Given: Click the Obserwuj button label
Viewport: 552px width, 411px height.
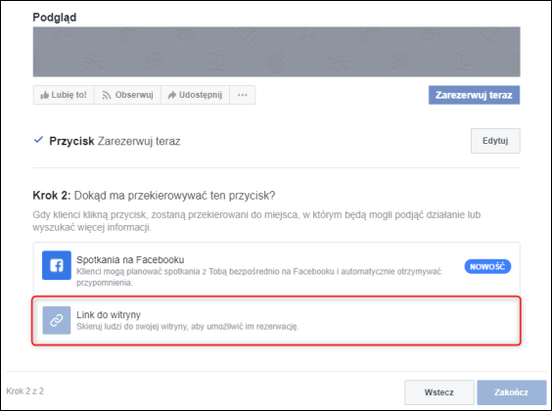Looking at the screenshot, I should (134, 95).
